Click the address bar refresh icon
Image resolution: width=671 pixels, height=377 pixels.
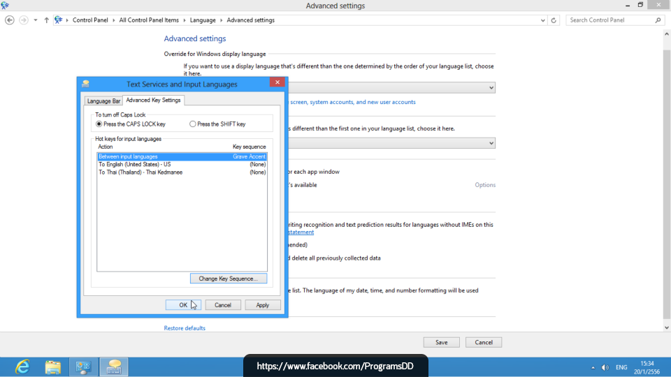554,20
